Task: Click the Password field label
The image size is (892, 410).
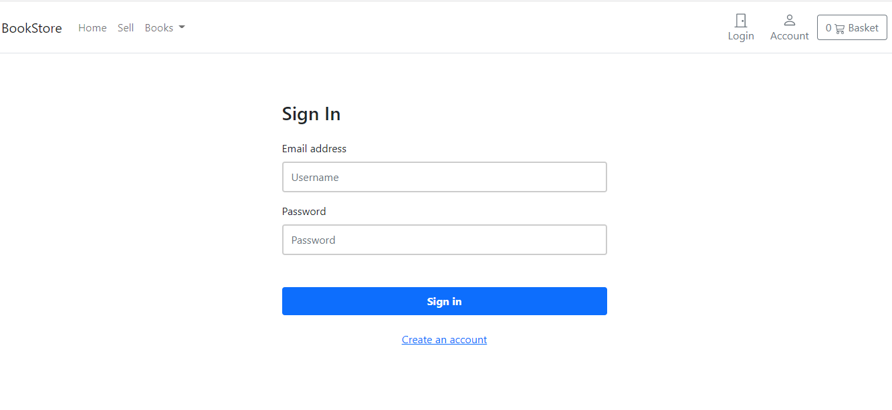Action: pyautogui.click(x=304, y=211)
